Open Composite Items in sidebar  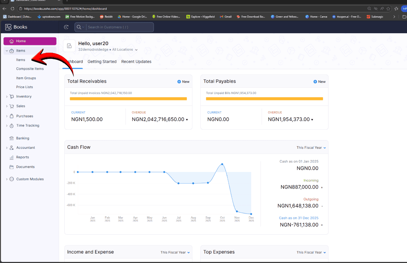(30, 69)
